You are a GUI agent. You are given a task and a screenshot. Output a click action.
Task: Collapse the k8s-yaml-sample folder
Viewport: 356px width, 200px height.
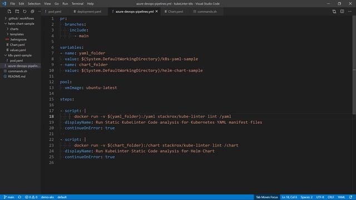20,56
